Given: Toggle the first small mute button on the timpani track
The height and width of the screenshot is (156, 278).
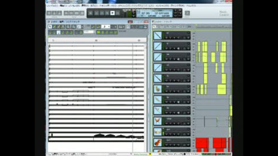Looking at the screenshot, I should (x=167, y=123).
